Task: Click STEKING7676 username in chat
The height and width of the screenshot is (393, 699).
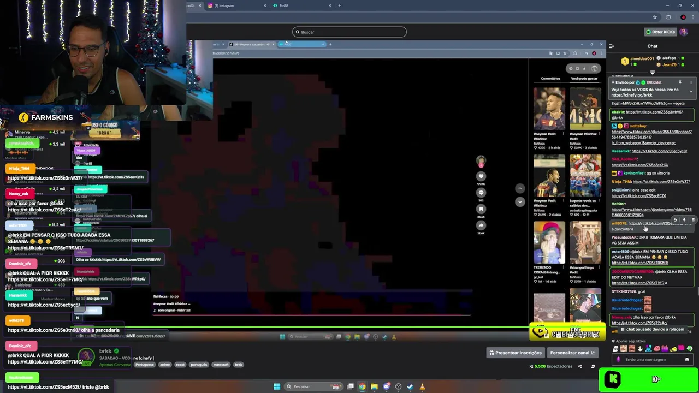Action: (624, 292)
